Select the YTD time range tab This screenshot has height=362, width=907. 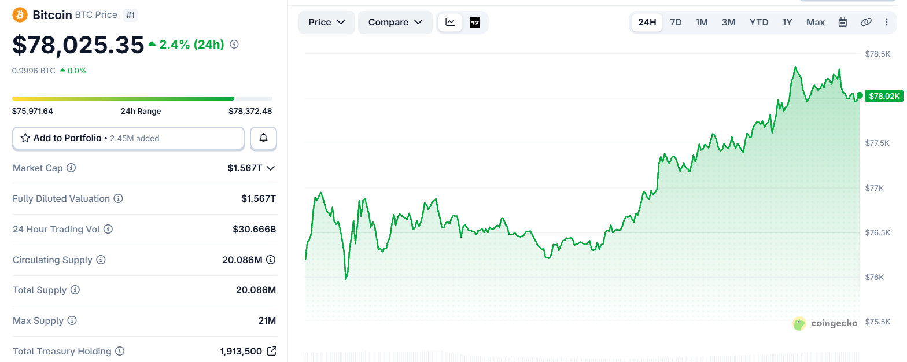tap(759, 23)
